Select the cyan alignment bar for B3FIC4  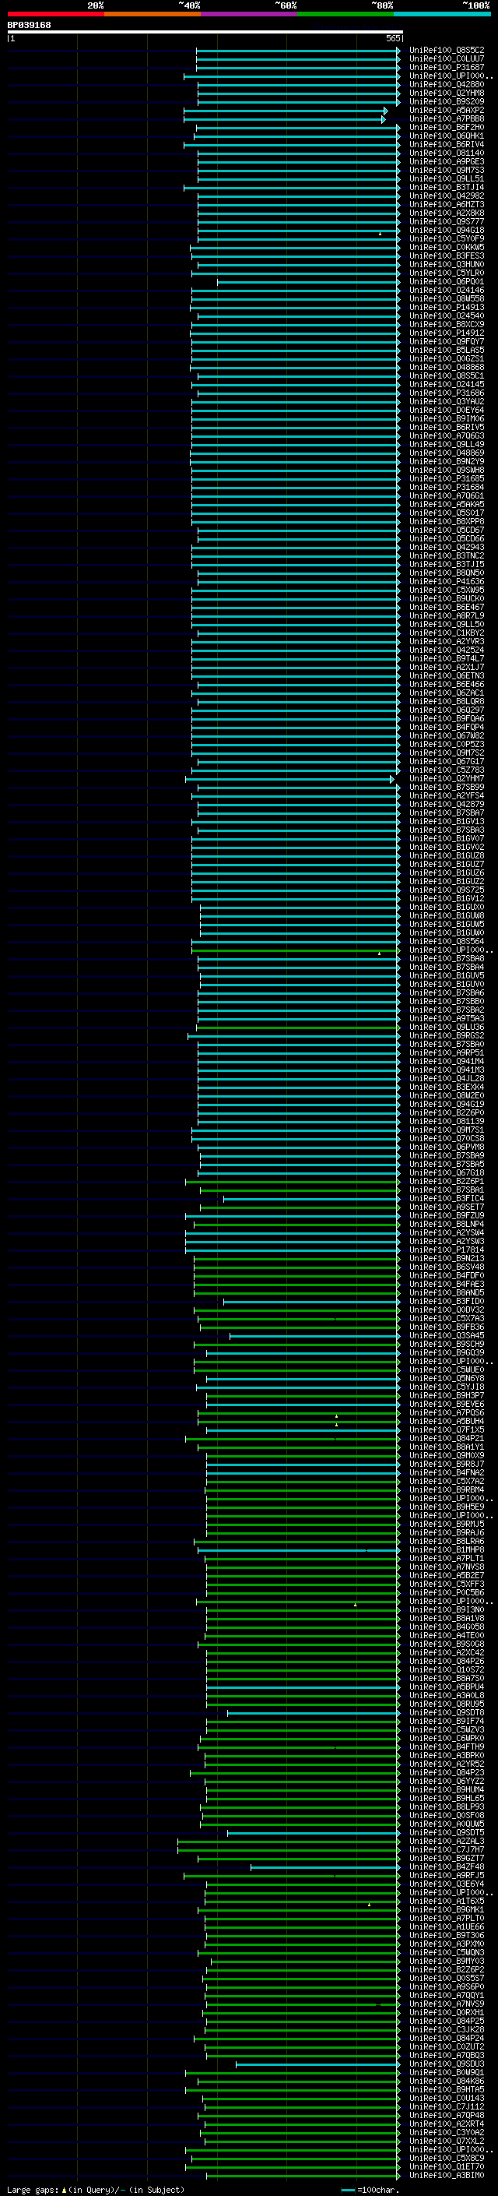[x=311, y=1198]
